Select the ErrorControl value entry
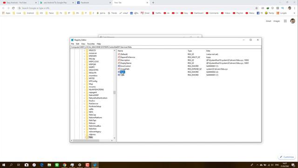 coord(125,66)
